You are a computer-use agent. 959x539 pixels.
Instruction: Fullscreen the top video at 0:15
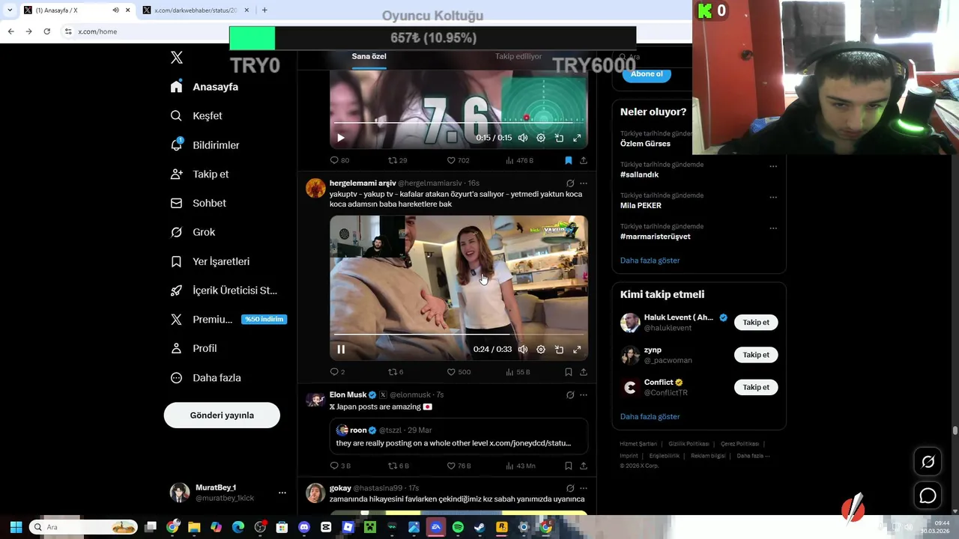coord(577,138)
